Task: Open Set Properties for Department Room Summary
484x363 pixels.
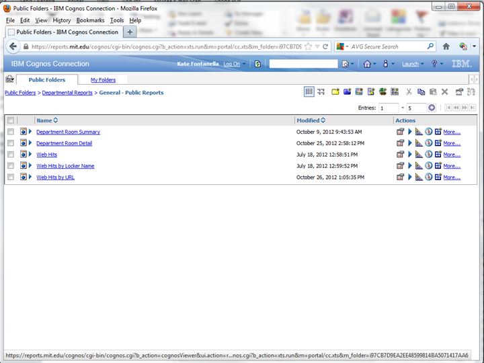Action: [401, 132]
